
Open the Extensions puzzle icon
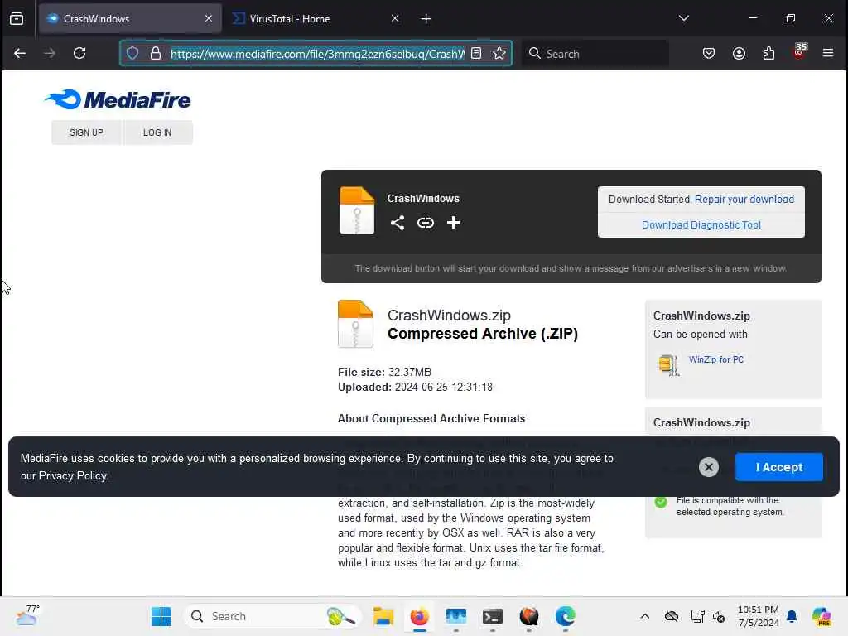[x=768, y=53]
